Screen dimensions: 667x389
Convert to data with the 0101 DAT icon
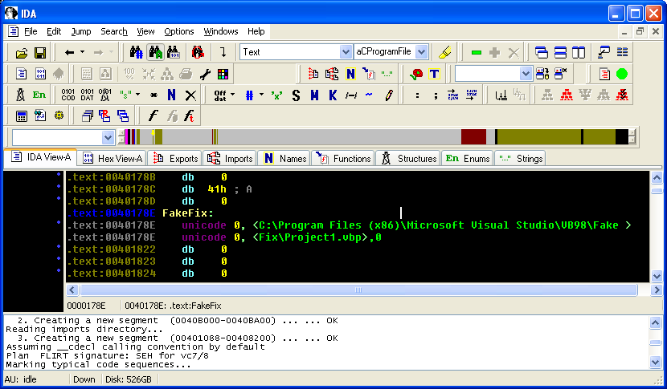pyautogui.click(x=88, y=95)
